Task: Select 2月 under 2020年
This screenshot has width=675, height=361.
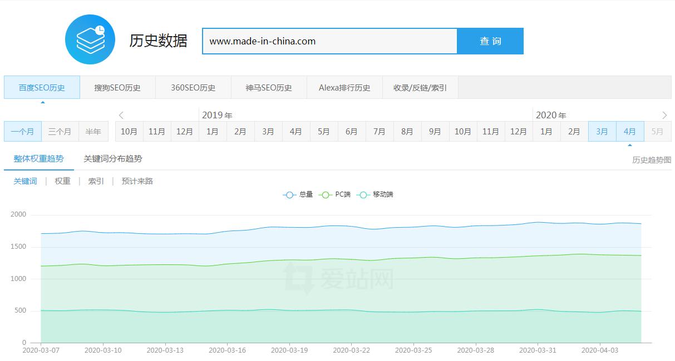Action: tap(574, 131)
